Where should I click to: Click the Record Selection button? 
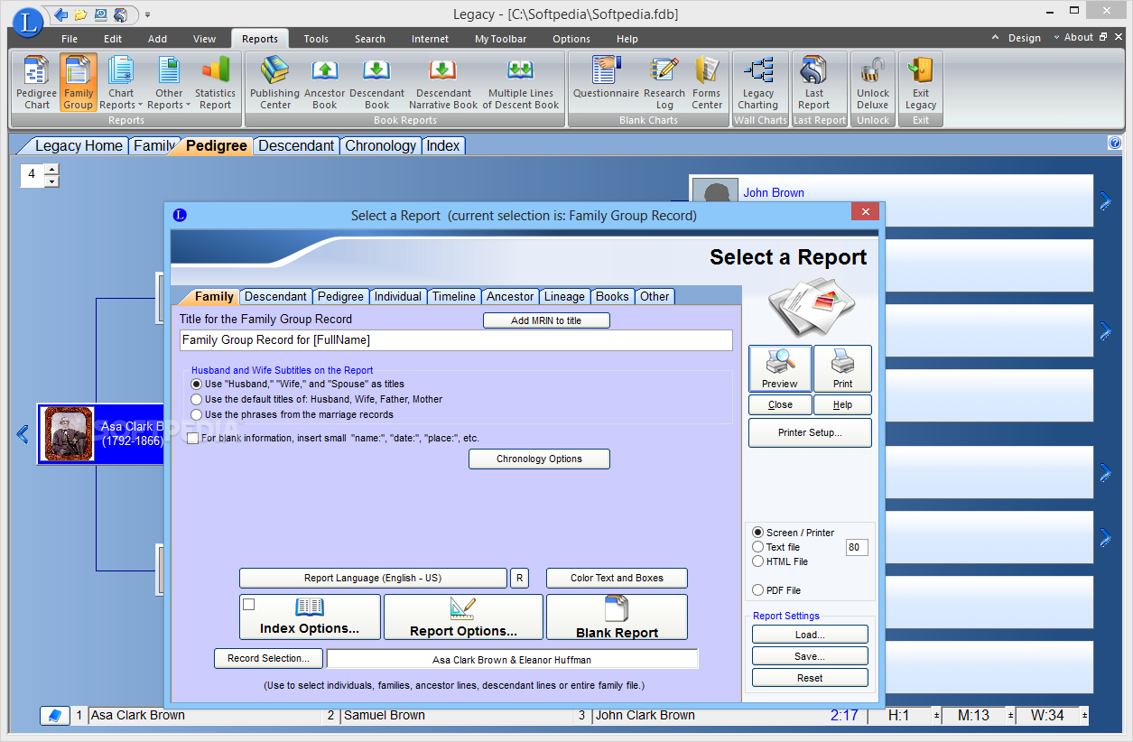pyautogui.click(x=268, y=658)
